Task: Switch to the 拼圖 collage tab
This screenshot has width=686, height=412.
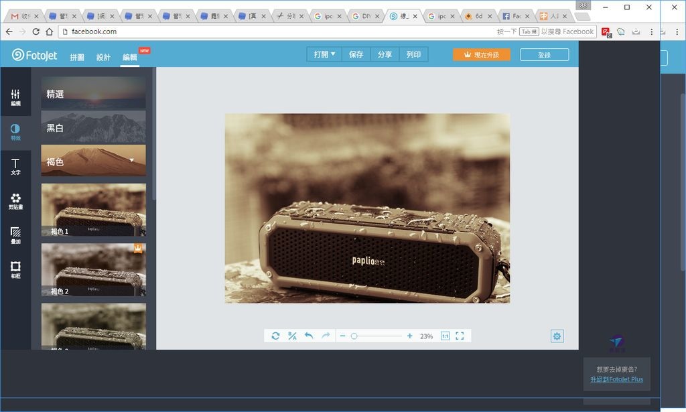Action: click(77, 58)
